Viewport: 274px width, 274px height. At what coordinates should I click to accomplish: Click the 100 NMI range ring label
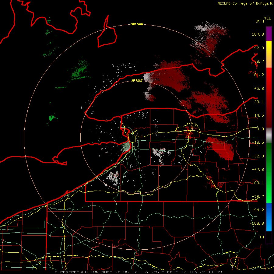(x=137, y=24)
